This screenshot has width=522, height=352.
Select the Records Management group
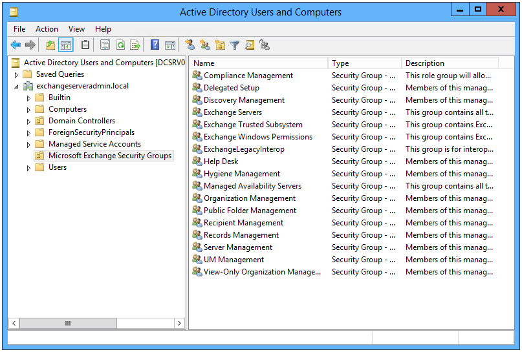[241, 235]
